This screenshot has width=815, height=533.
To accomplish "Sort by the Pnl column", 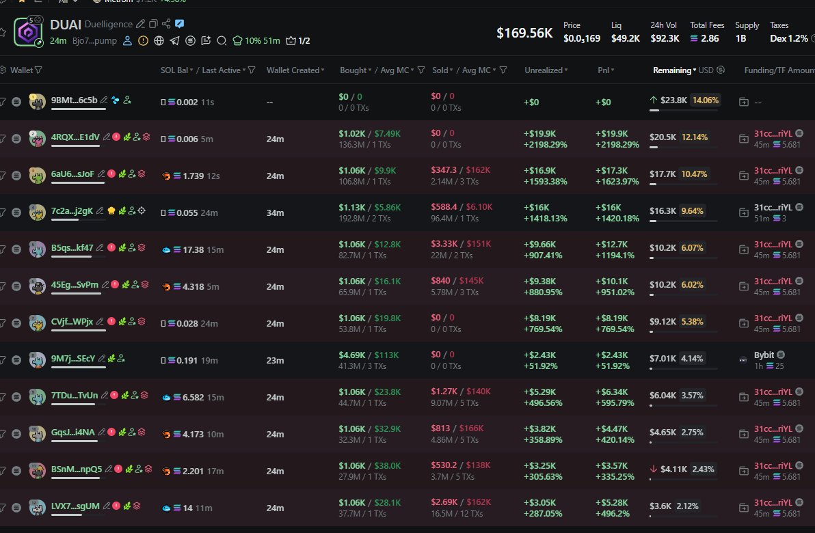I will point(604,70).
